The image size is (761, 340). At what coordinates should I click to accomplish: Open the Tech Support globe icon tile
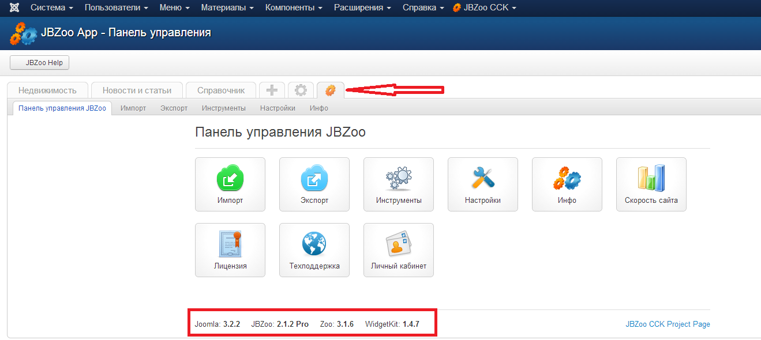coord(314,250)
